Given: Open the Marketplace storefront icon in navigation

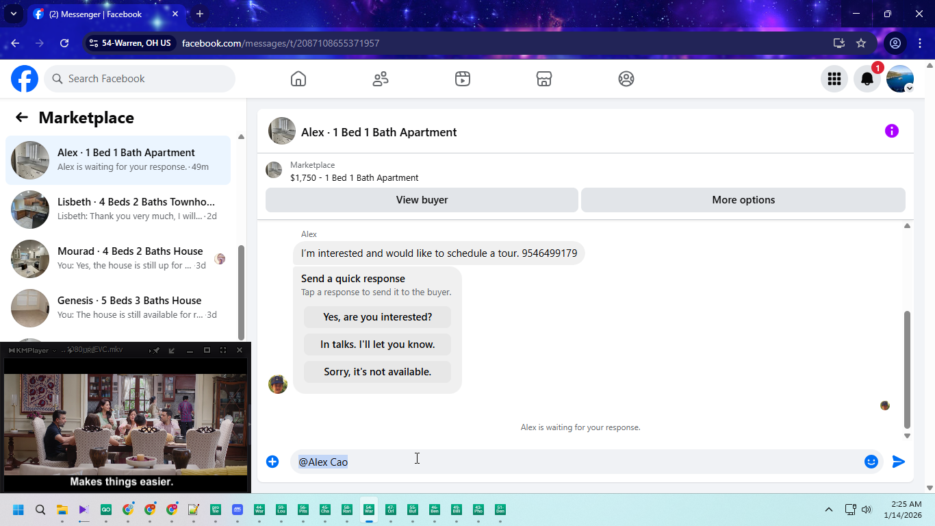Looking at the screenshot, I should 544,79.
